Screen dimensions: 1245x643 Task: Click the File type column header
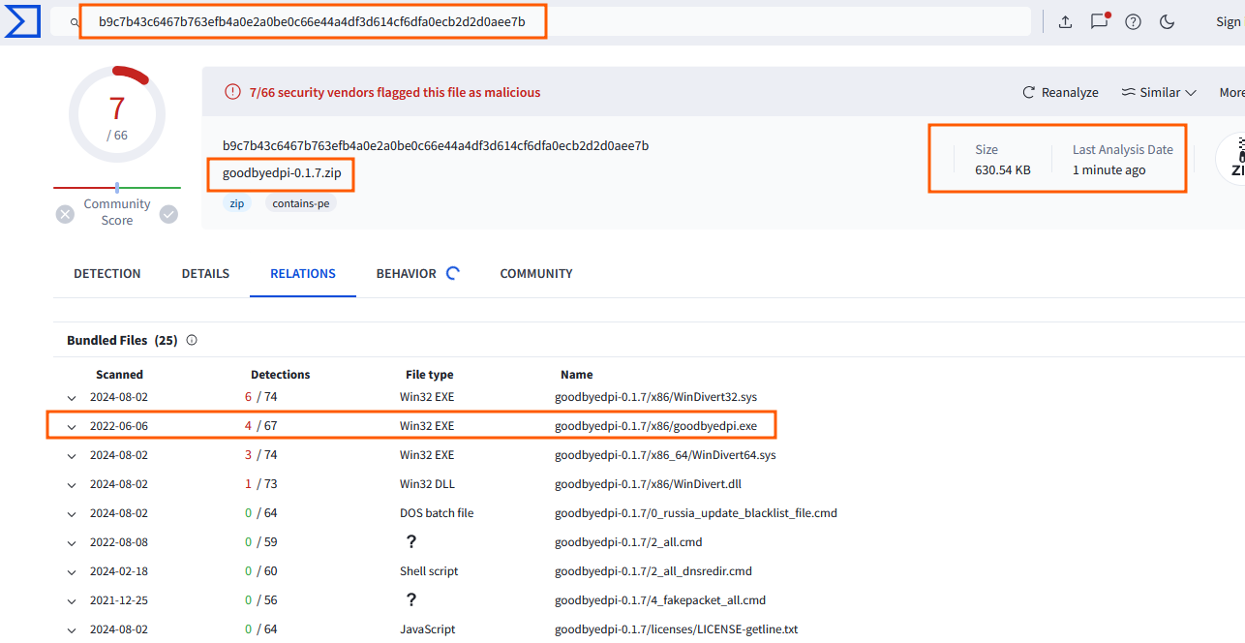coord(430,375)
